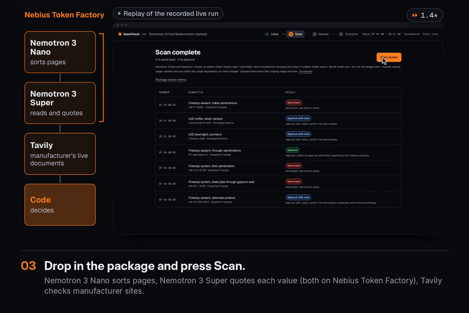Image resolution: width=469 pixels, height=313 pixels.
Task: Click Approve with note badge for alternate product
Action: point(298,198)
